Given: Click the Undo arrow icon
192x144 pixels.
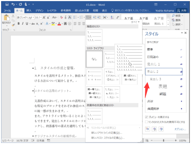Looking at the screenshot, I should coord(13,4).
